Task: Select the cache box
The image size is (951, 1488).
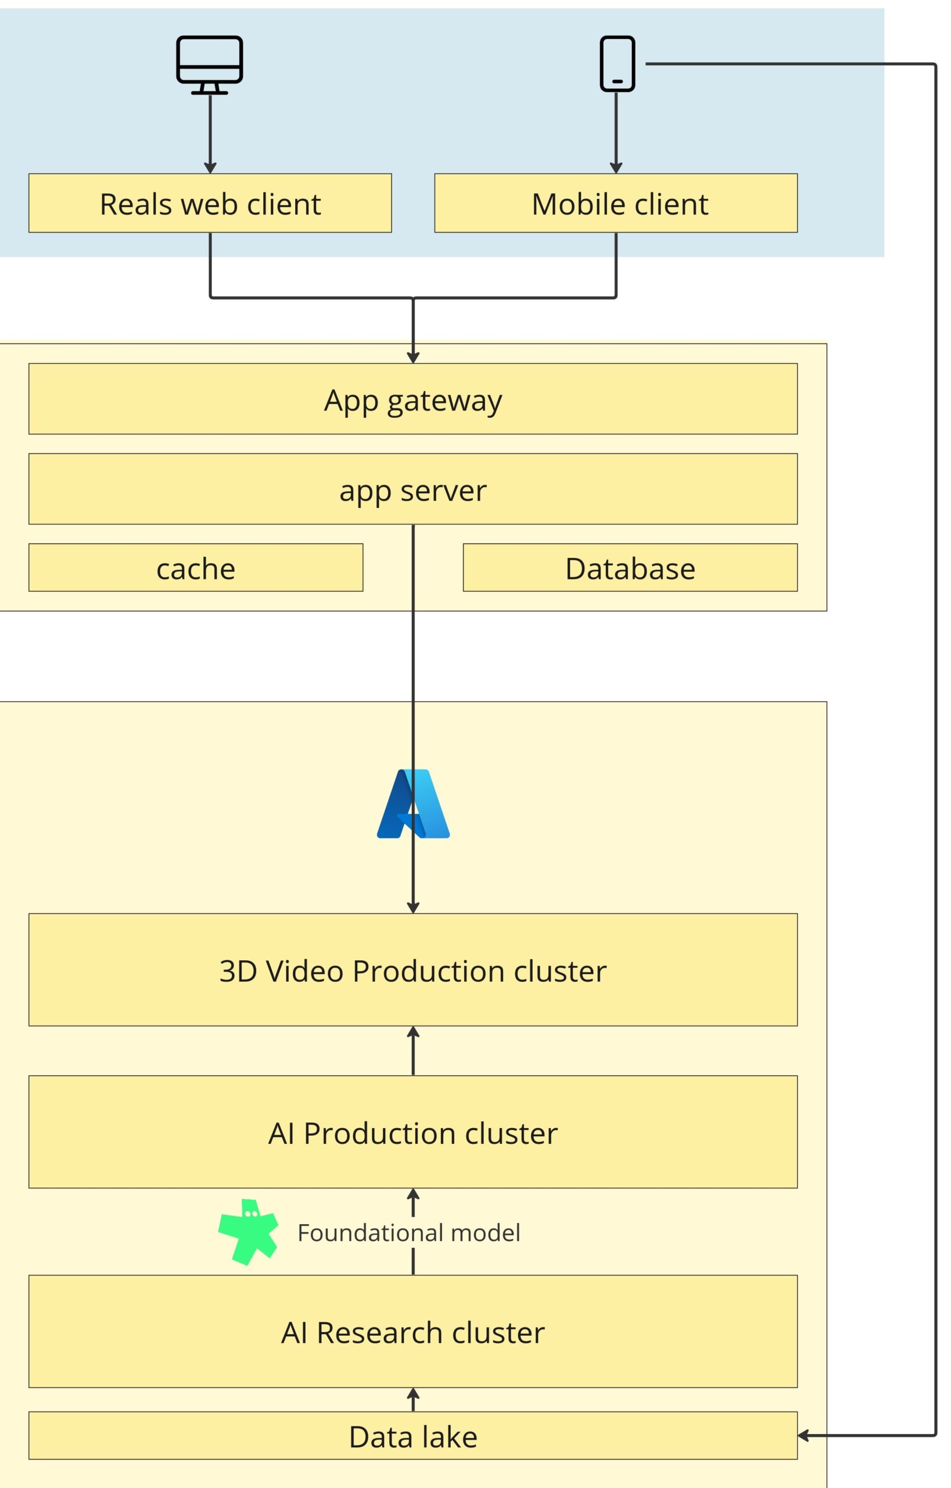Action: point(196,568)
